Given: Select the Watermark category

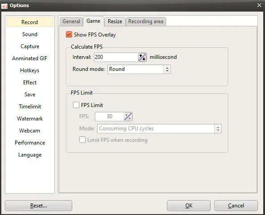Looking at the screenshot, I should pyautogui.click(x=30, y=119).
